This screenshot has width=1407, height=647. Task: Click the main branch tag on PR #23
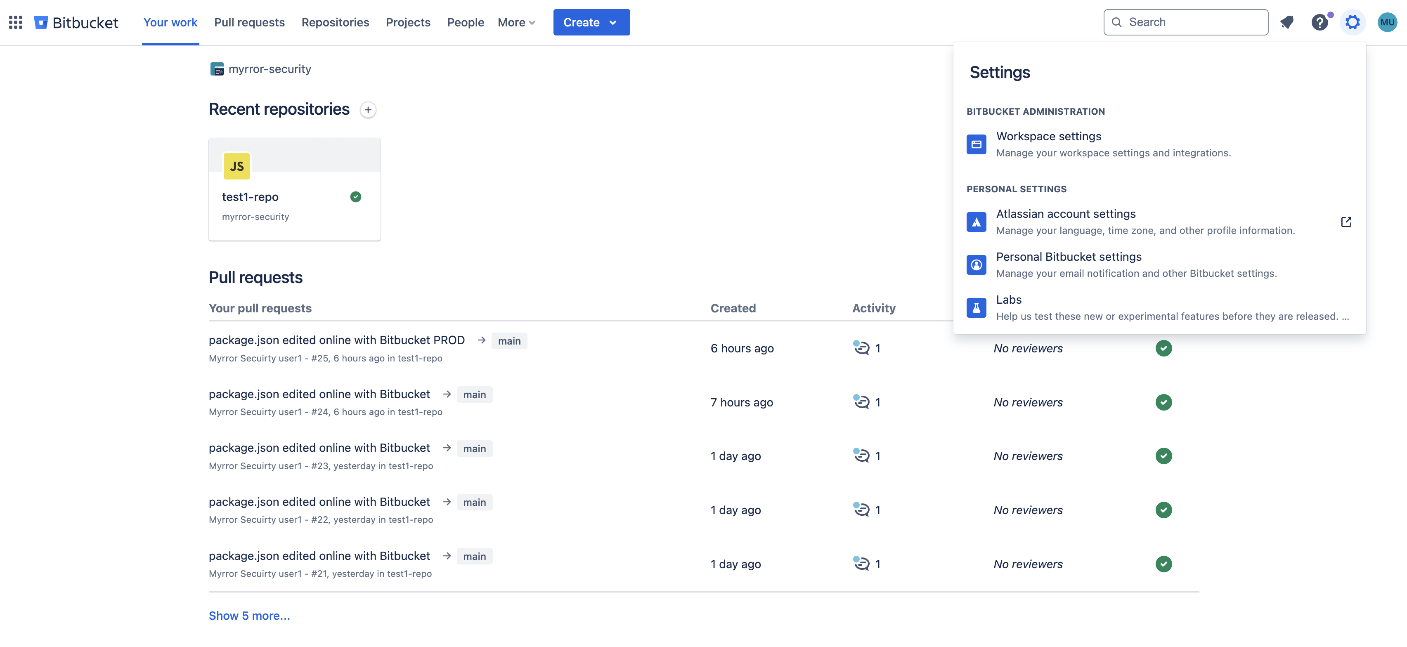click(474, 448)
